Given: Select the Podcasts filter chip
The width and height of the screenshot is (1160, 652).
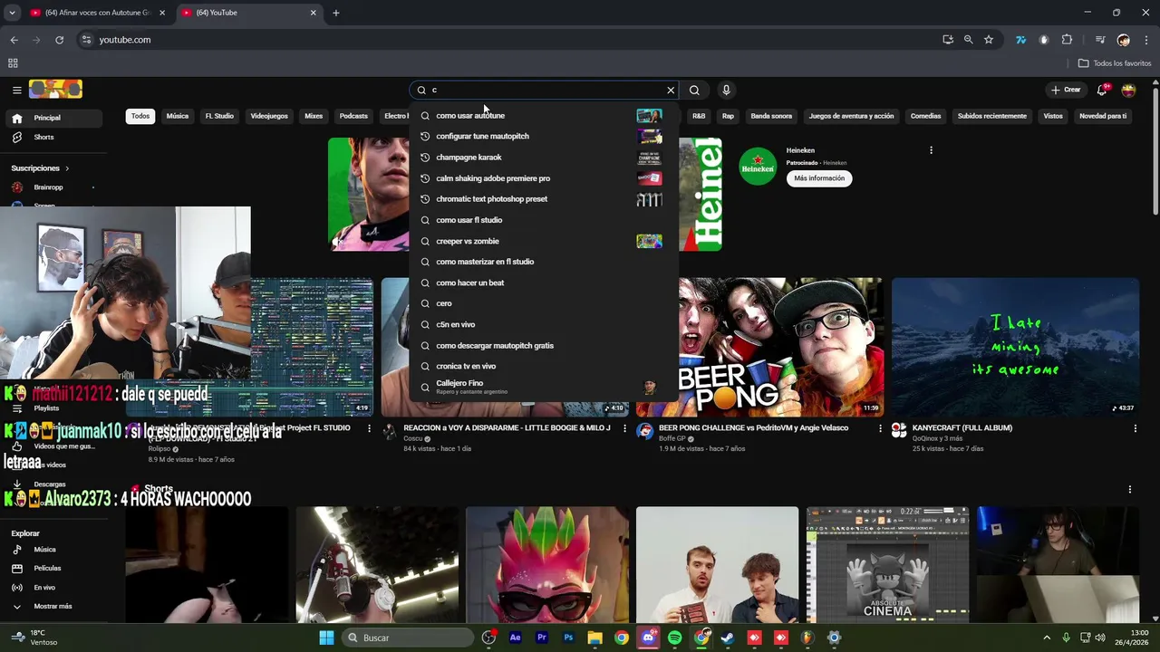Looking at the screenshot, I should tap(353, 116).
